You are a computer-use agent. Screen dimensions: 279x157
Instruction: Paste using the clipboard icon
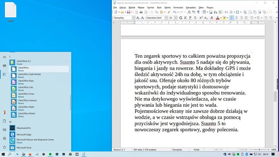(x=161, y=12)
